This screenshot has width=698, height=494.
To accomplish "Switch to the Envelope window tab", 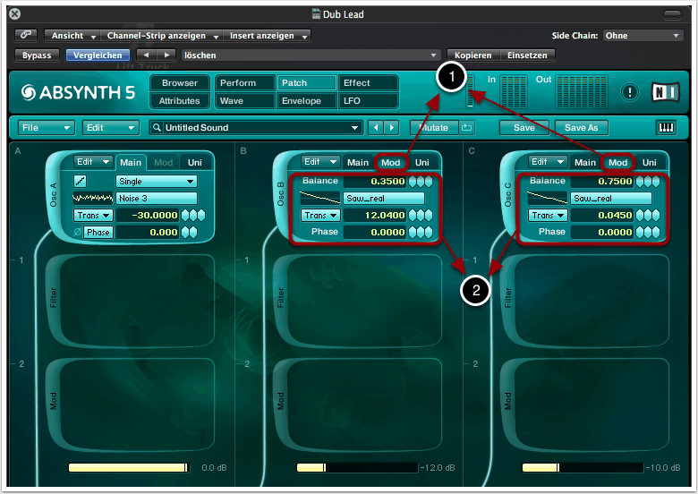I will 302,101.
